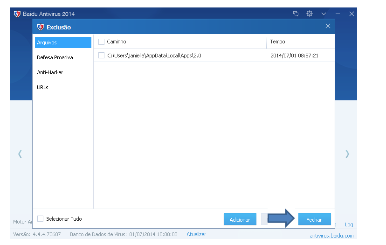Select the Arquivos tab
386x245 pixels.
point(63,42)
